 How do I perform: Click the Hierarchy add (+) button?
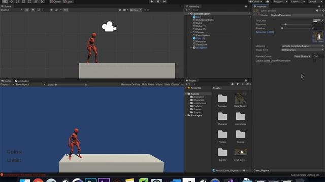tap(186, 10)
